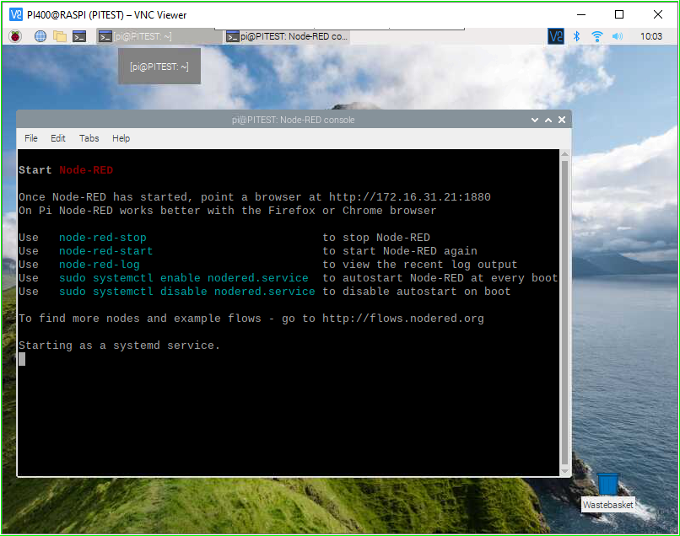Click the Node-RED console title bar text
This screenshot has width=680, height=536.
(x=293, y=120)
